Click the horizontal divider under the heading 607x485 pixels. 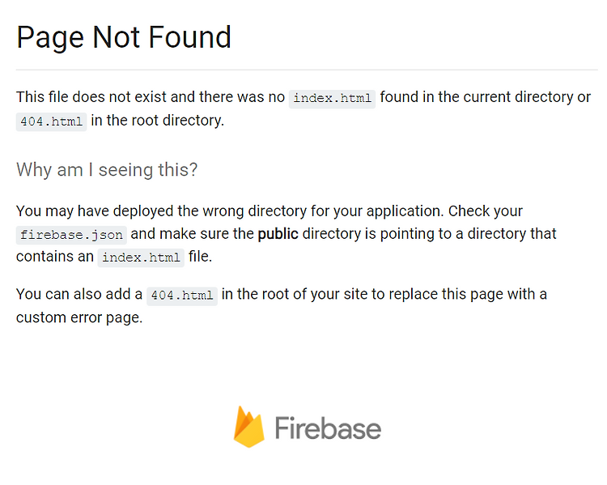coord(307,70)
